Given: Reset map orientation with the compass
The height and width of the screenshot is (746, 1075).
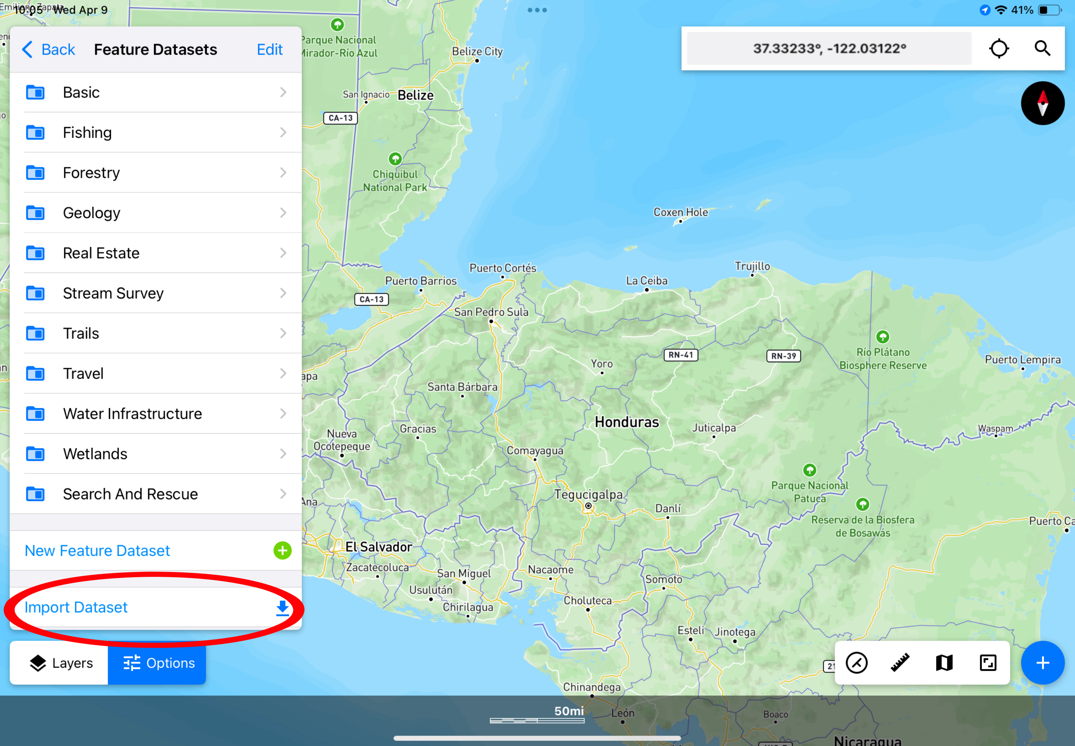Looking at the screenshot, I should (1043, 103).
